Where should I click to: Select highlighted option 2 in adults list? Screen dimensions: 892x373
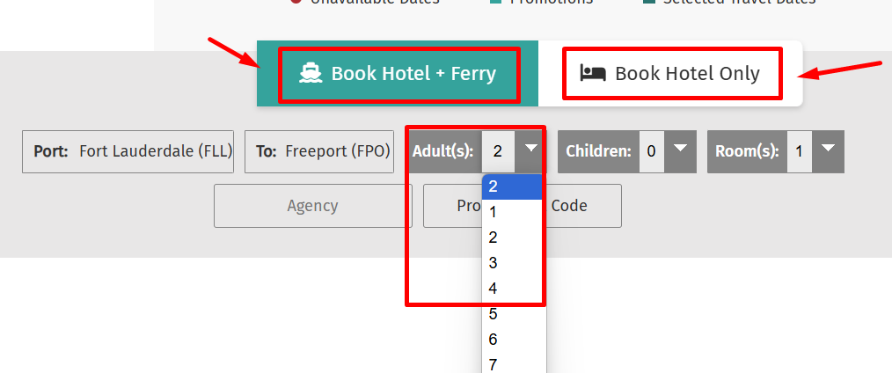511,186
